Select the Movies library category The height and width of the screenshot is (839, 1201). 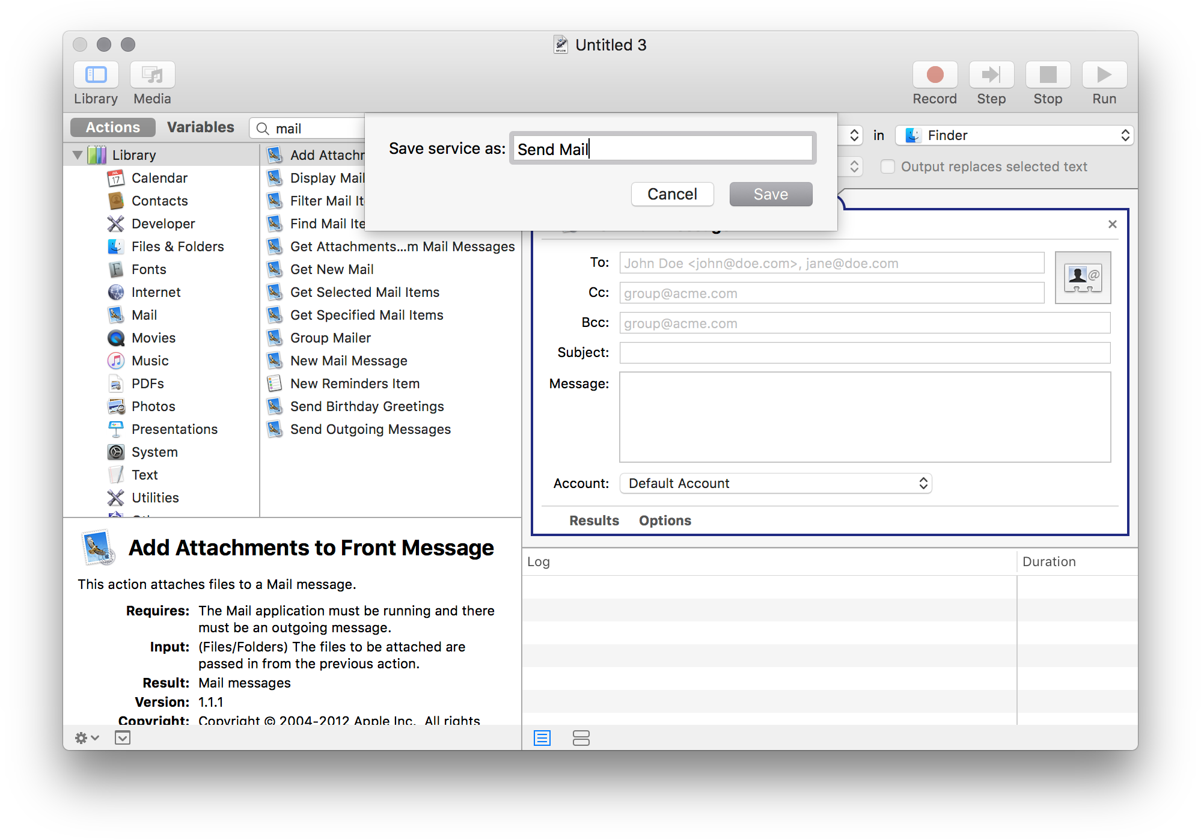153,338
